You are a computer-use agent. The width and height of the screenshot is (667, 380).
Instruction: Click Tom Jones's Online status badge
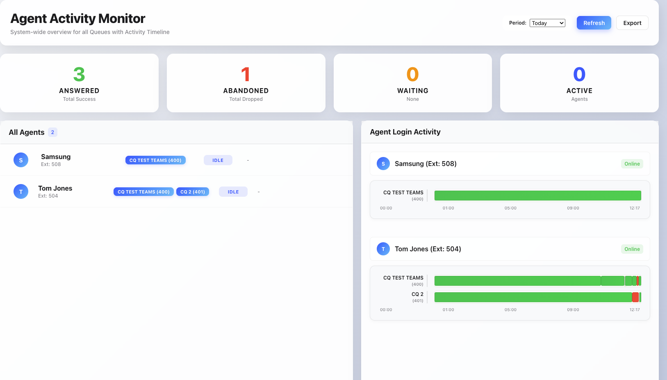click(632, 249)
